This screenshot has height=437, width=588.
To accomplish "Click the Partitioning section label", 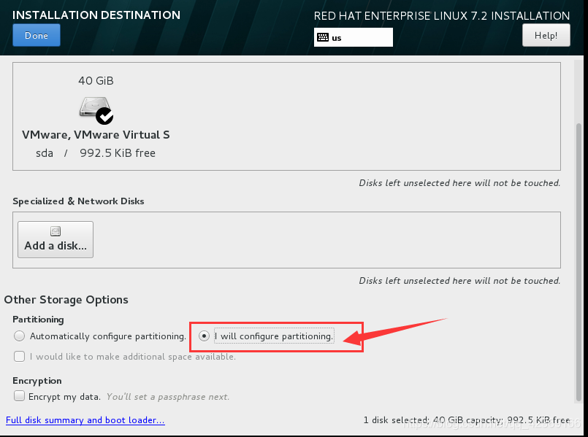I will 38,320.
